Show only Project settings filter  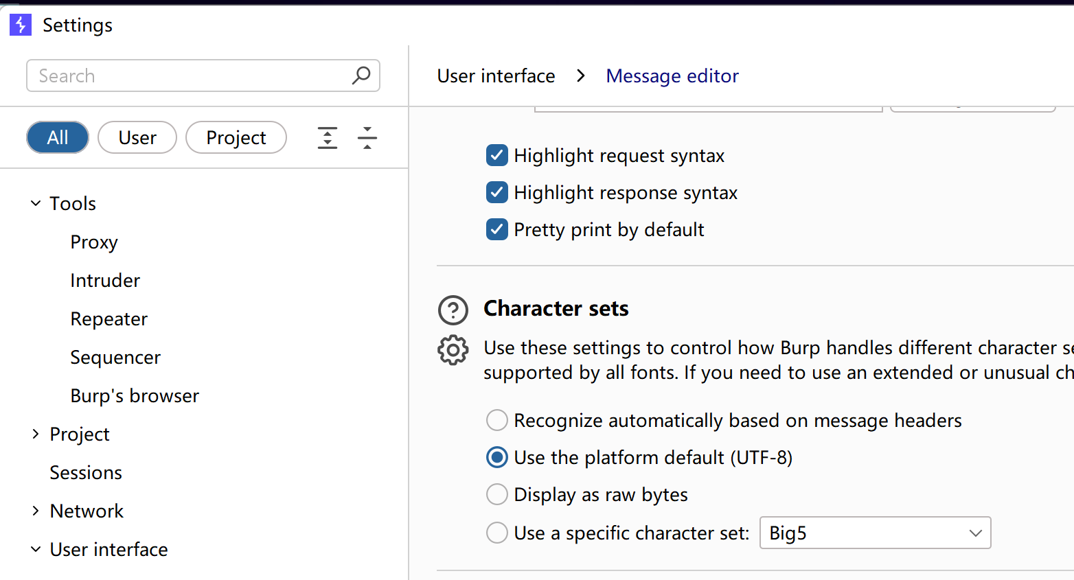tap(236, 138)
